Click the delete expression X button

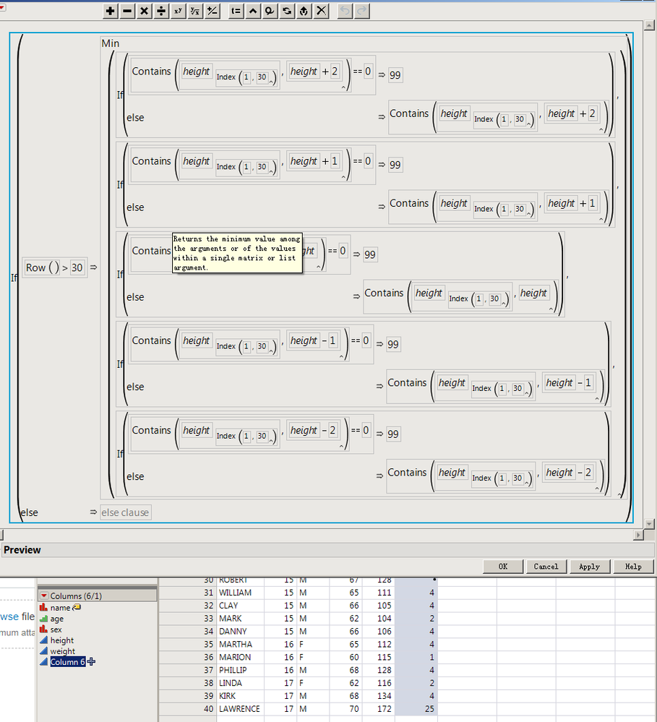point(322,11)
